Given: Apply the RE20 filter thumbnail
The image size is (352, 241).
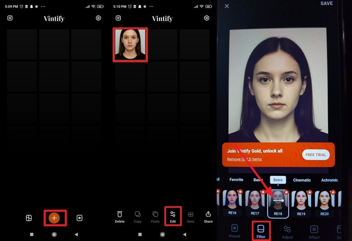Looking at the screenshot, I should point(324,203).
